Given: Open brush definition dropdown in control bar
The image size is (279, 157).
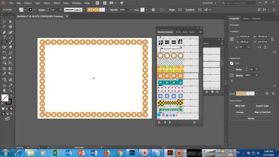Looking at the screenshot, I should click(107, 10).
